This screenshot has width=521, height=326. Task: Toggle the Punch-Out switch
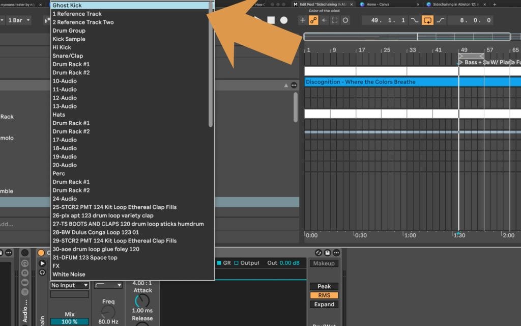[x=440, y=20]
